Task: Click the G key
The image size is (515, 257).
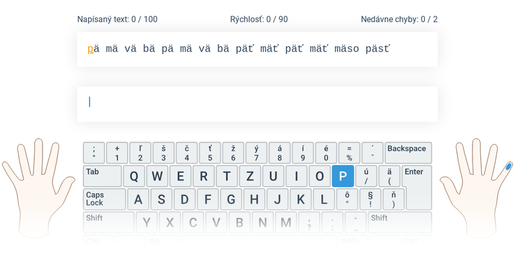Action: [231, 199]
